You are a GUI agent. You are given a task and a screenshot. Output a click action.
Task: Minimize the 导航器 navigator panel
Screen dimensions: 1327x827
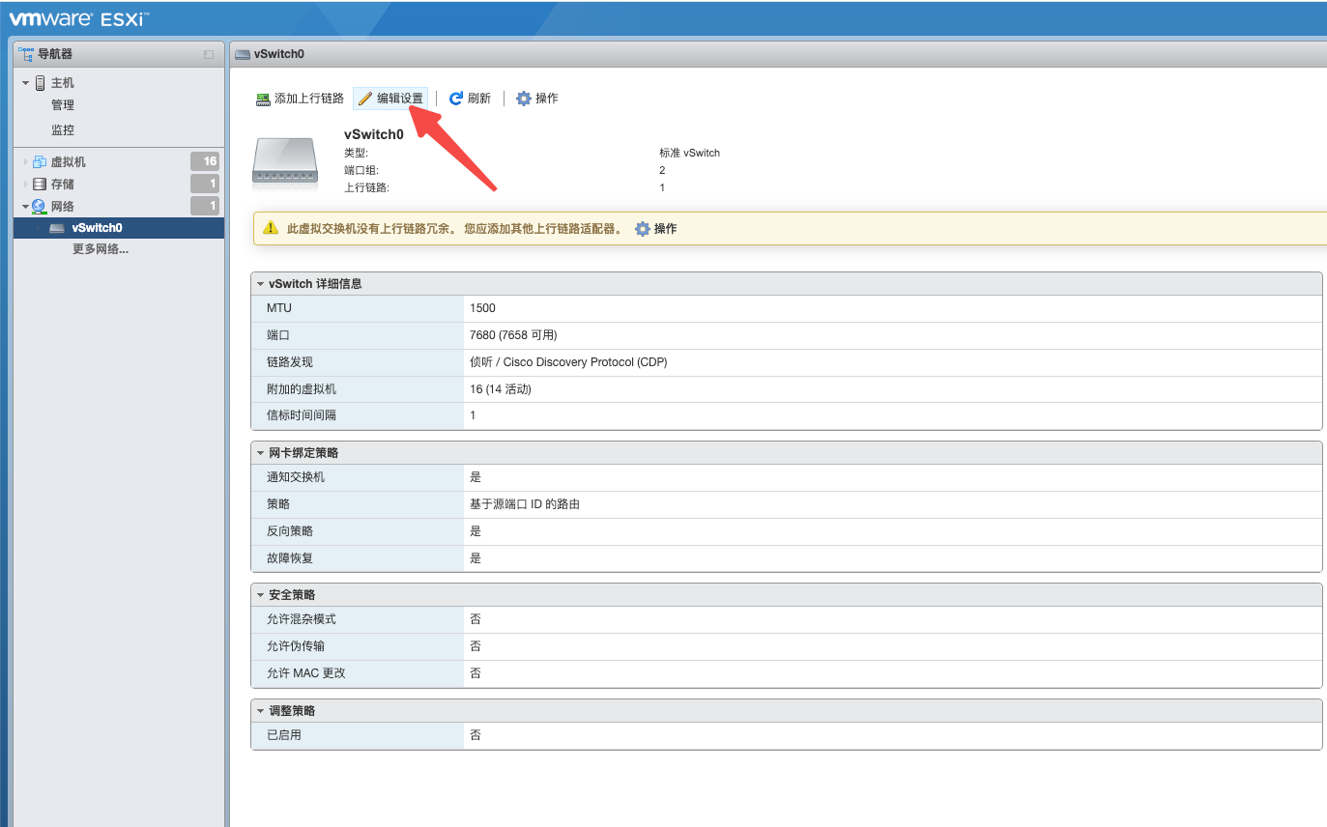pos(209,55)
